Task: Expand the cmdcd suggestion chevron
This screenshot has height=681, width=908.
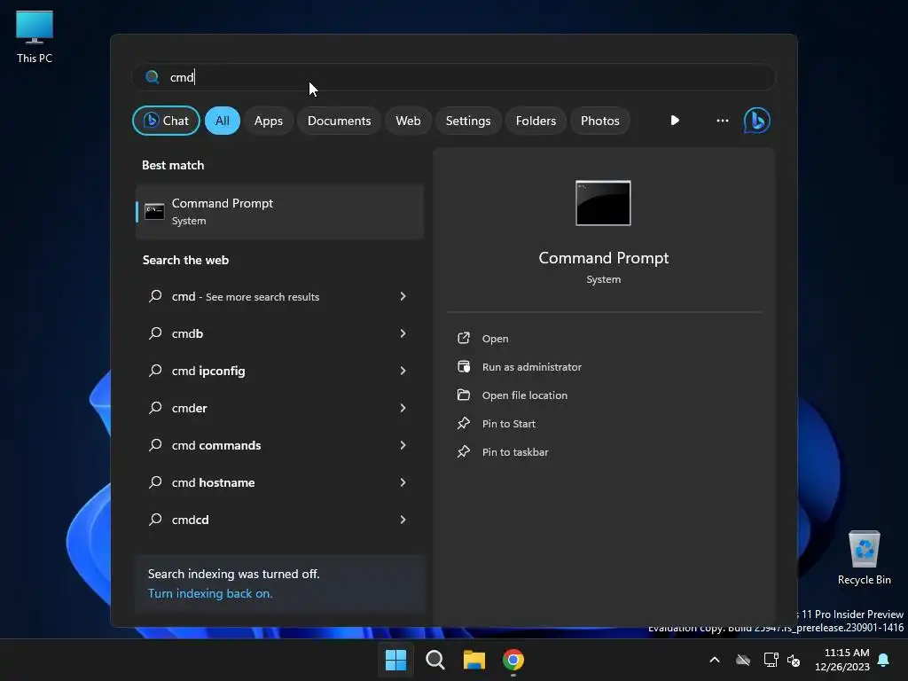Action: pos(403,520)
